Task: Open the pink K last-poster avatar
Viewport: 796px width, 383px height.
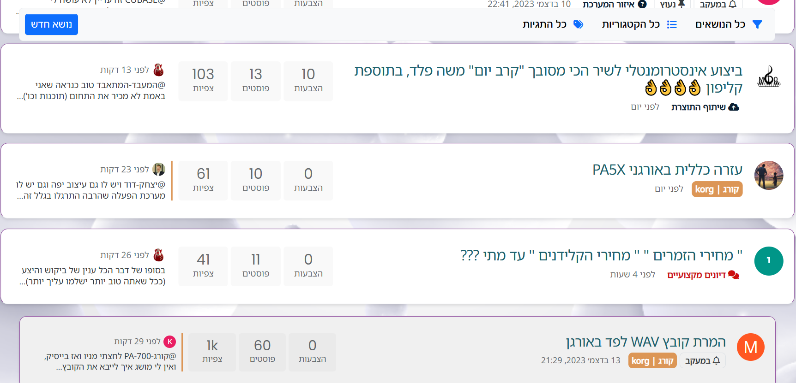Action: (x=170, y=342)
